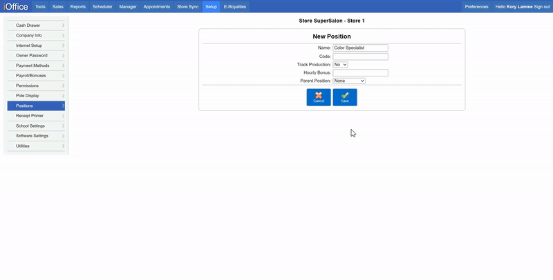The width and height of the screenshot is (553, 280).
Task: Open Utilities in the sidebar
Action: coord(36,146)
